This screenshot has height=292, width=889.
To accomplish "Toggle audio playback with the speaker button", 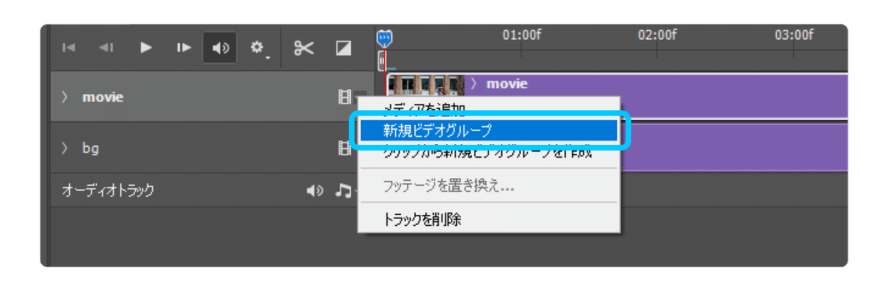I will pos(221,48).
